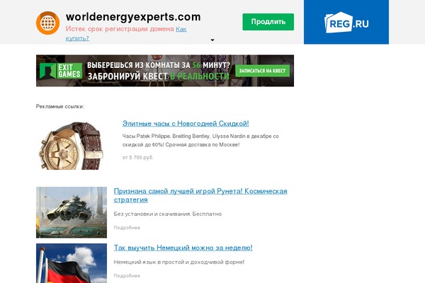Click the 'Рекламные ссылки:' label
The width and height of the screenshot is (425, 283).
point(60,106)
